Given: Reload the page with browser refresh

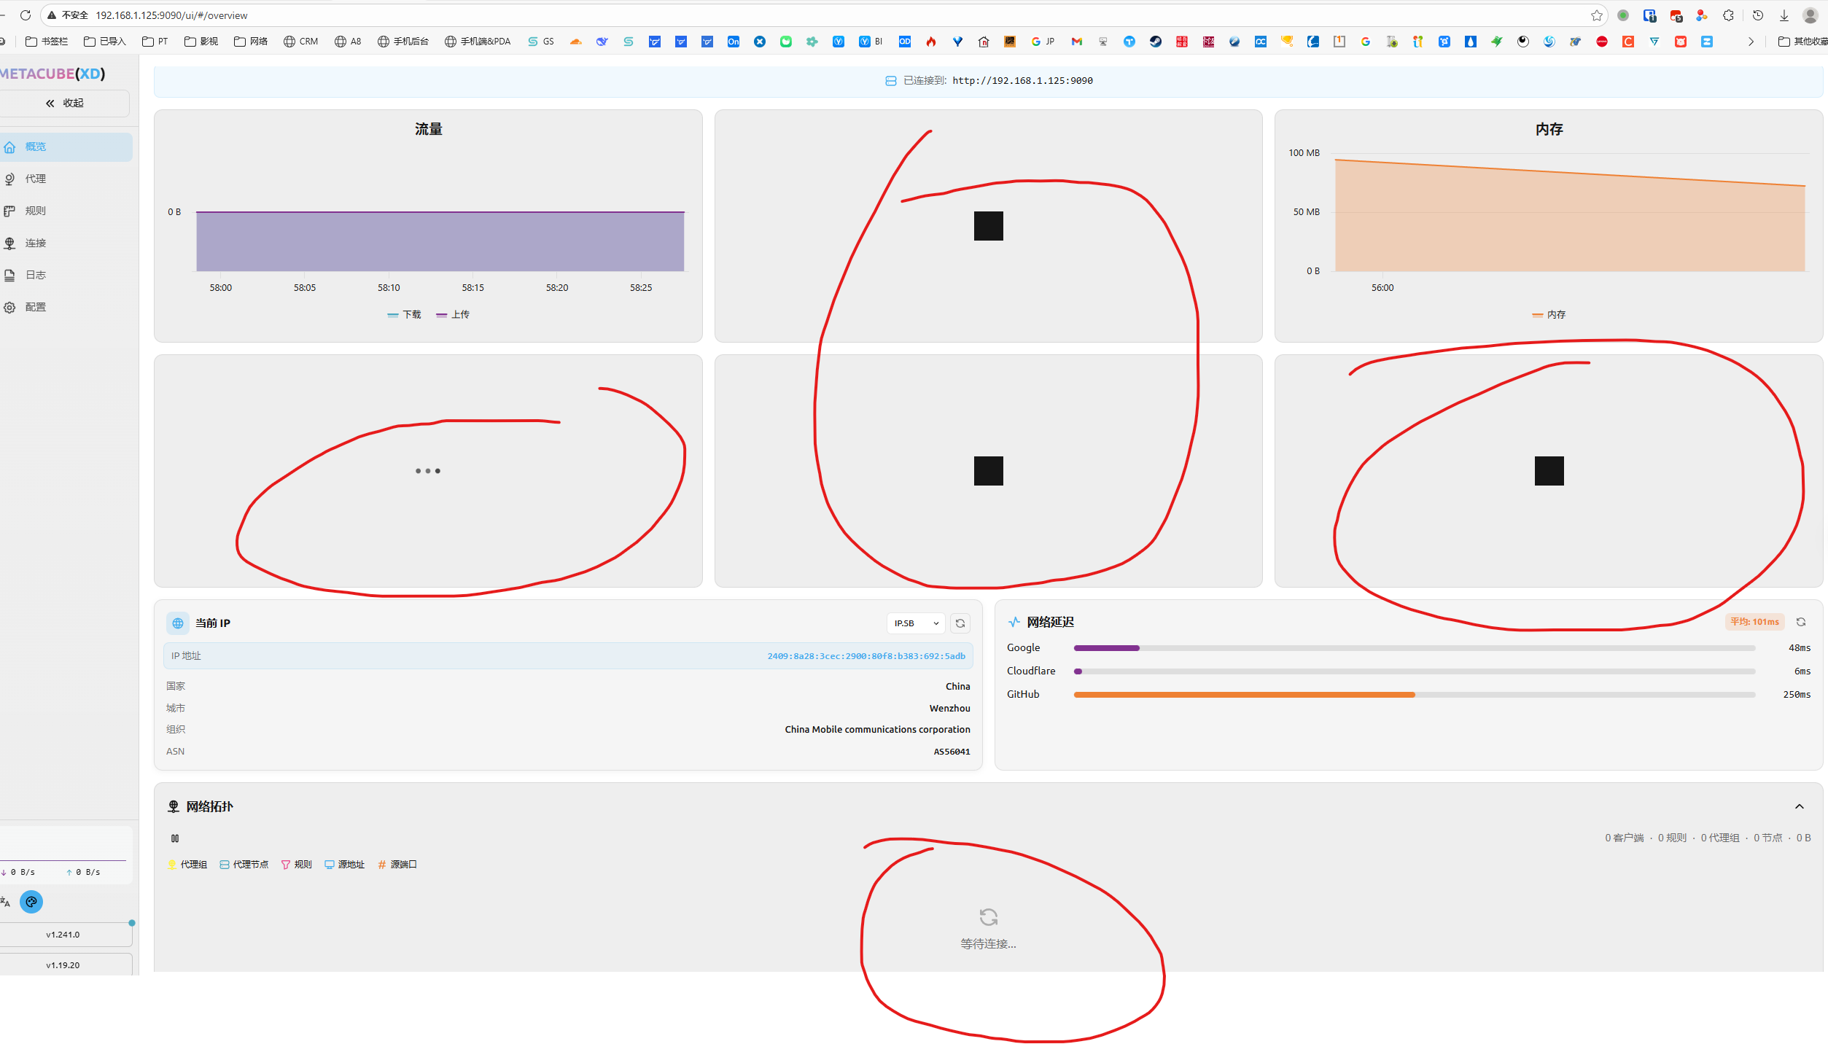Looking at the screenshot, I should pyautogui.click(x=26, y=15).
